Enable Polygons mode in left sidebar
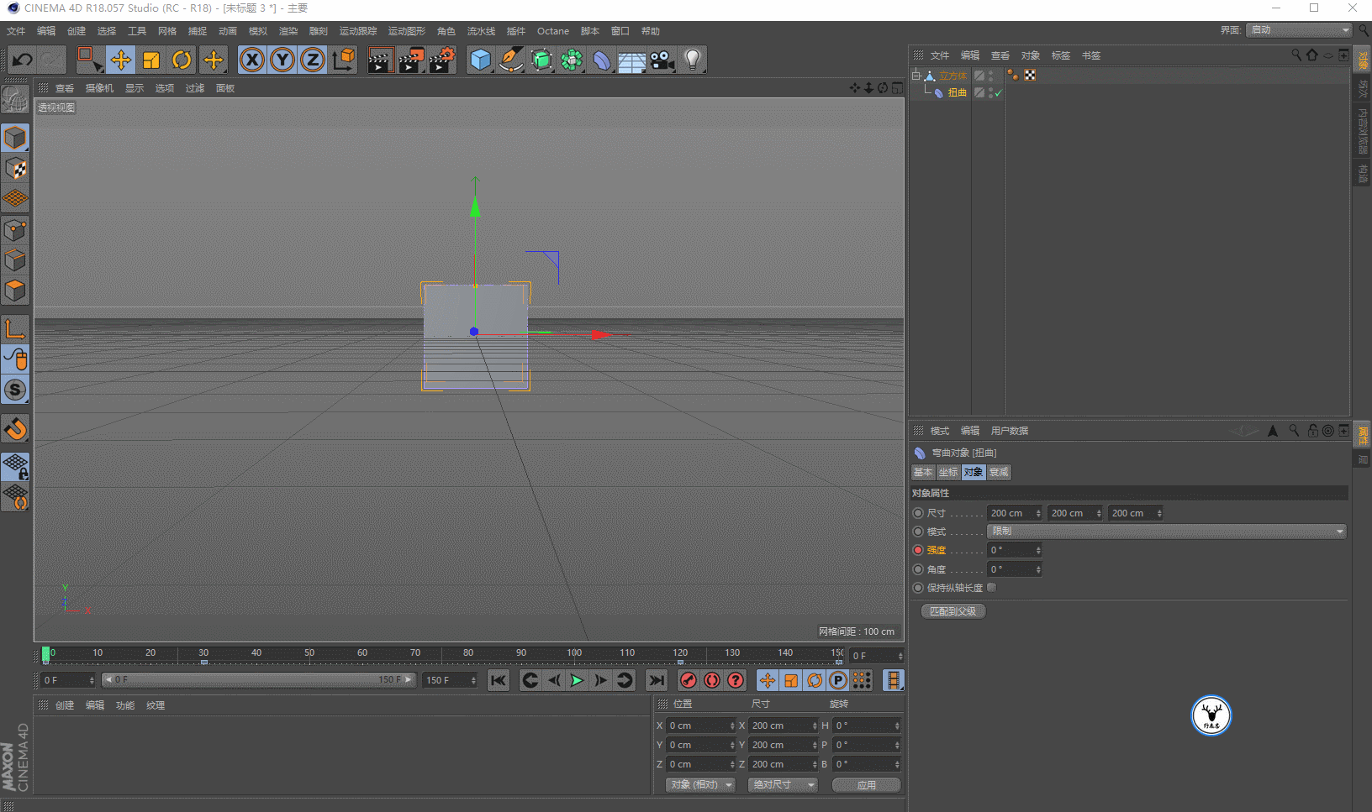1372x812 pixels. 15,291
